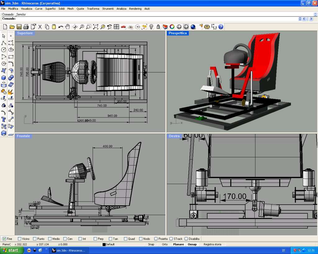Image resolution: width=318 pixels, height=254 pixels.
Task: Choose the Zoom window tool
Action: [x=89, y=27]
